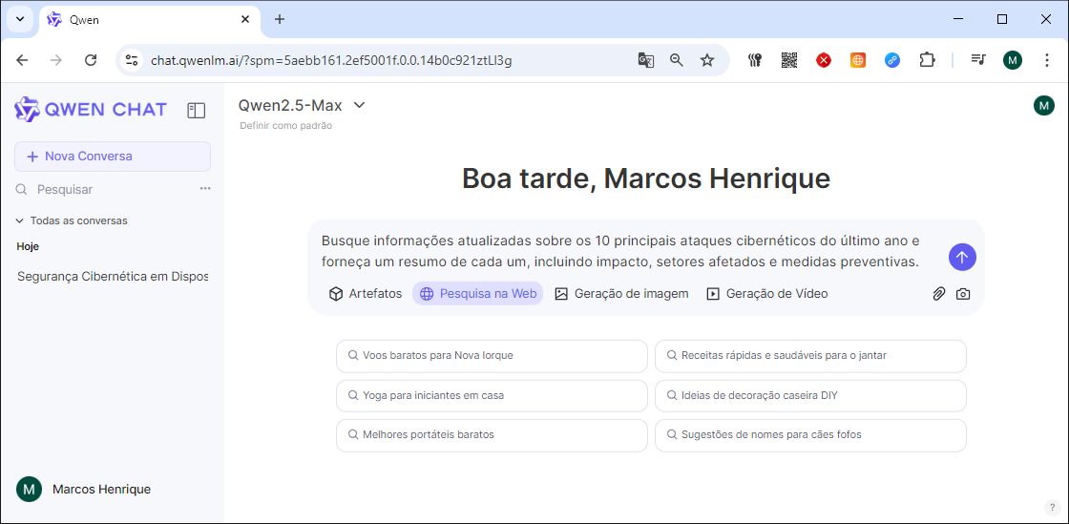Click the translate page icon in address bar
This screenshot has height=524, width=1069.
(645, 60)
